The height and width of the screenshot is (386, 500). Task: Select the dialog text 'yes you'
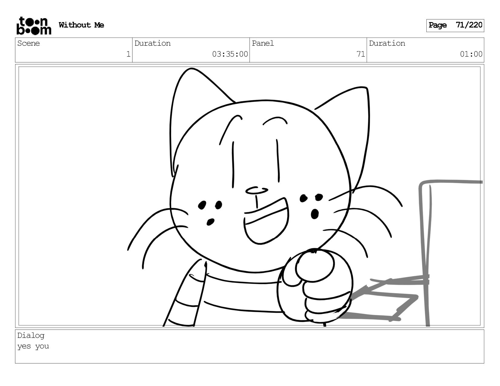click(33, 346)
